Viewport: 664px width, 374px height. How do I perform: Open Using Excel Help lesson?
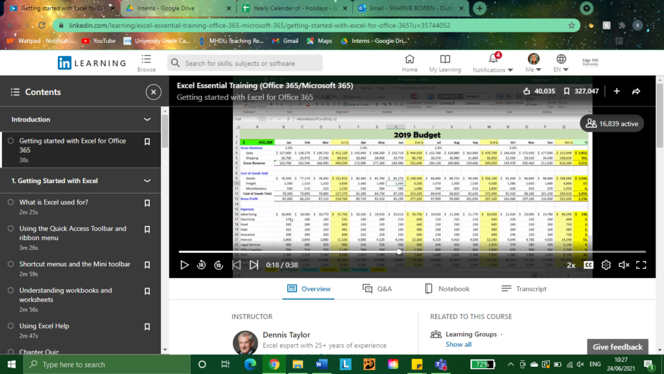click(x=44, y=326)
